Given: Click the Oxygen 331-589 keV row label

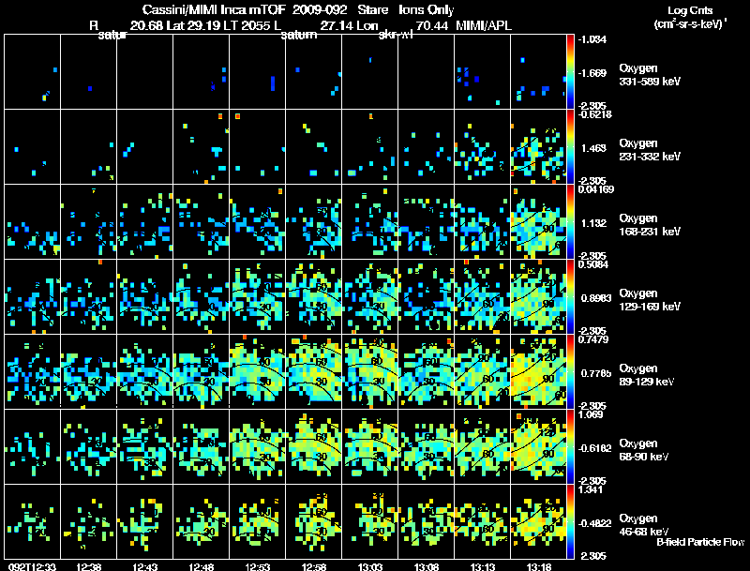Looking at the screenshot, I should pos(650,75).
